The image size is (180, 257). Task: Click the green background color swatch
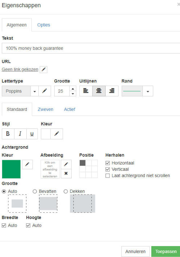point(11,169)
